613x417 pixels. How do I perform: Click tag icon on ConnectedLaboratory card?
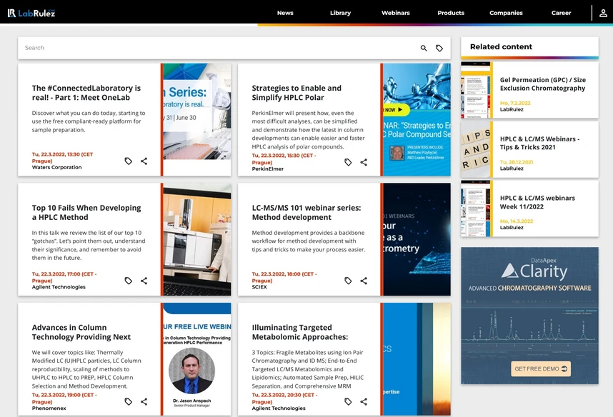[x=128, y=161]
